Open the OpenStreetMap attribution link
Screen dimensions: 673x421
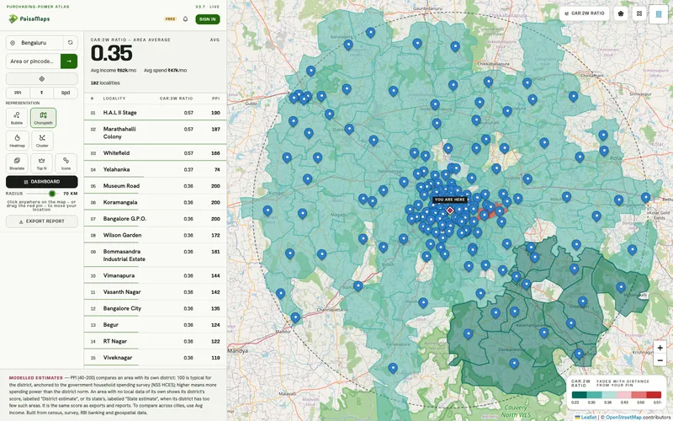623,417
